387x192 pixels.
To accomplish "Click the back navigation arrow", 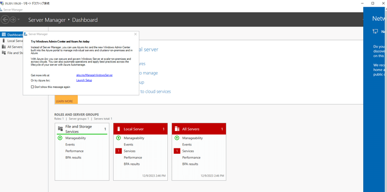I will click(5, 19).
